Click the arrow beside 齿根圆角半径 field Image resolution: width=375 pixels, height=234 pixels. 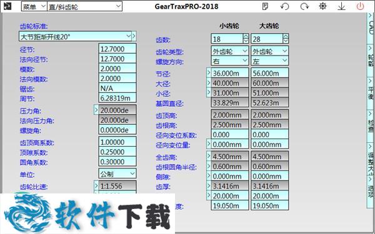point(209,166)
